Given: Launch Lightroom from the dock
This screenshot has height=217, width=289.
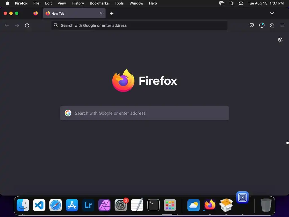Looking at the screenshot, I should 88,205.
